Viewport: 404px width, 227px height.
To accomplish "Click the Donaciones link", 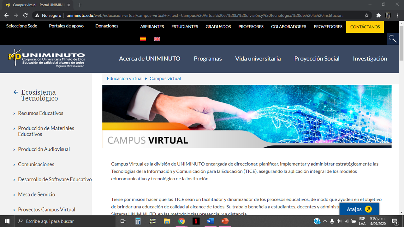I will (107, 26).
